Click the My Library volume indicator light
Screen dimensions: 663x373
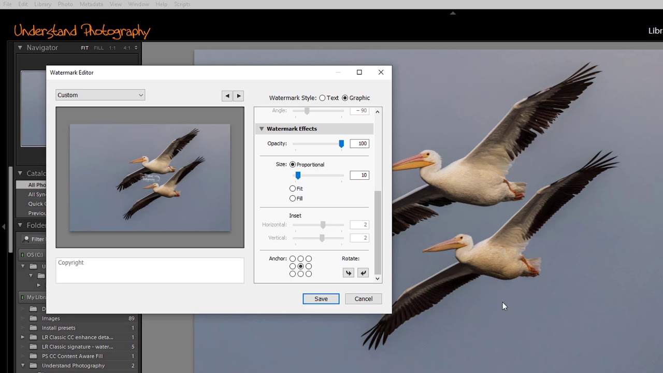23,297
